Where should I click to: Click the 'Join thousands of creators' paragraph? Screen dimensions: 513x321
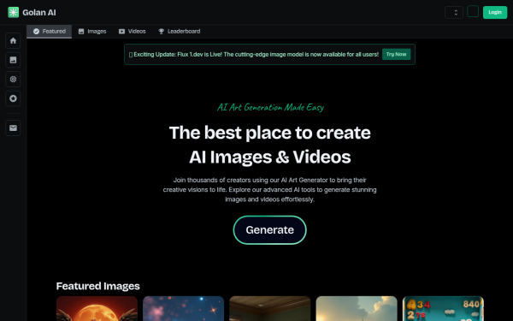(269, 190)
